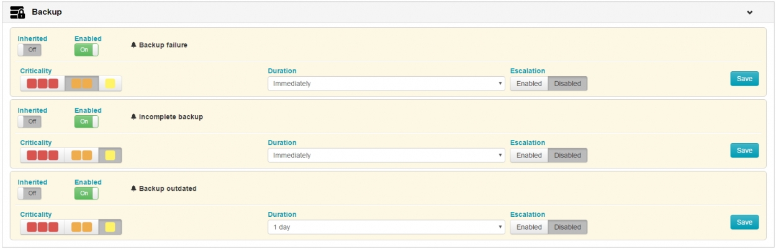Click the bell icon beside Backup failure
Image resolution: width=776 pixels, height=249 pixels.
(133, 45)
